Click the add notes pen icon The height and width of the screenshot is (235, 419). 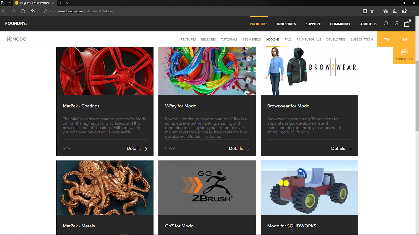pyautogui.click(x=395, y=11)
